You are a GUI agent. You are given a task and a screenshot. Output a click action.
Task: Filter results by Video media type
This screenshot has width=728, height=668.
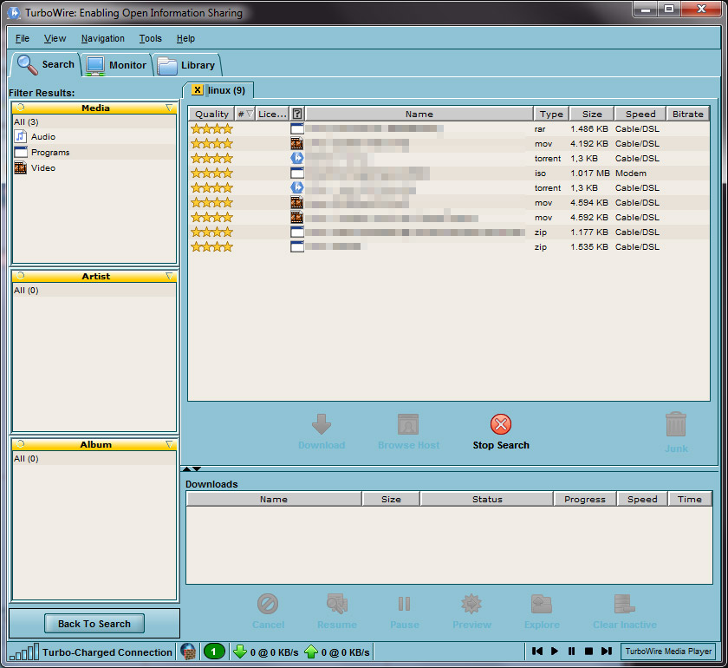[x=43, y=168]
